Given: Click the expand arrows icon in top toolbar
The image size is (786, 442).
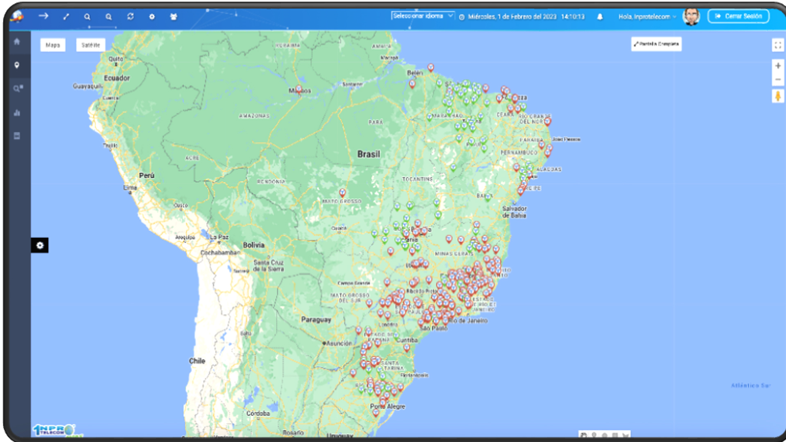Looking at the screenshot, I should (66, 17).
